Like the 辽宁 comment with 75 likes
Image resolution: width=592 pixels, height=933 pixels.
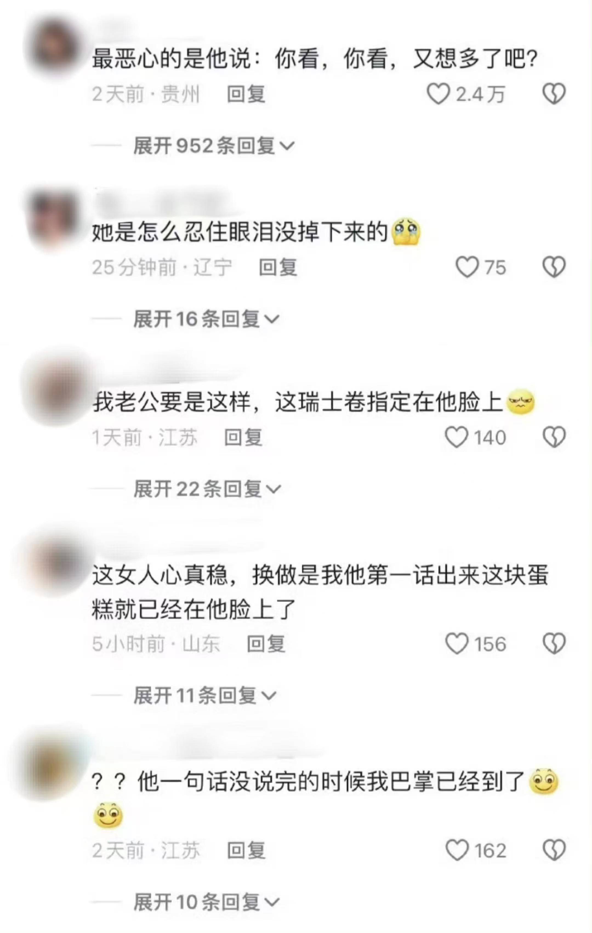pyautogui.click(x=467, y=268)
